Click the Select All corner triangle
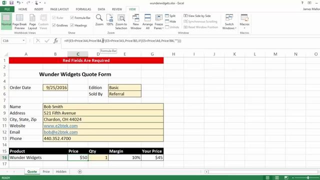 [6, 54]
